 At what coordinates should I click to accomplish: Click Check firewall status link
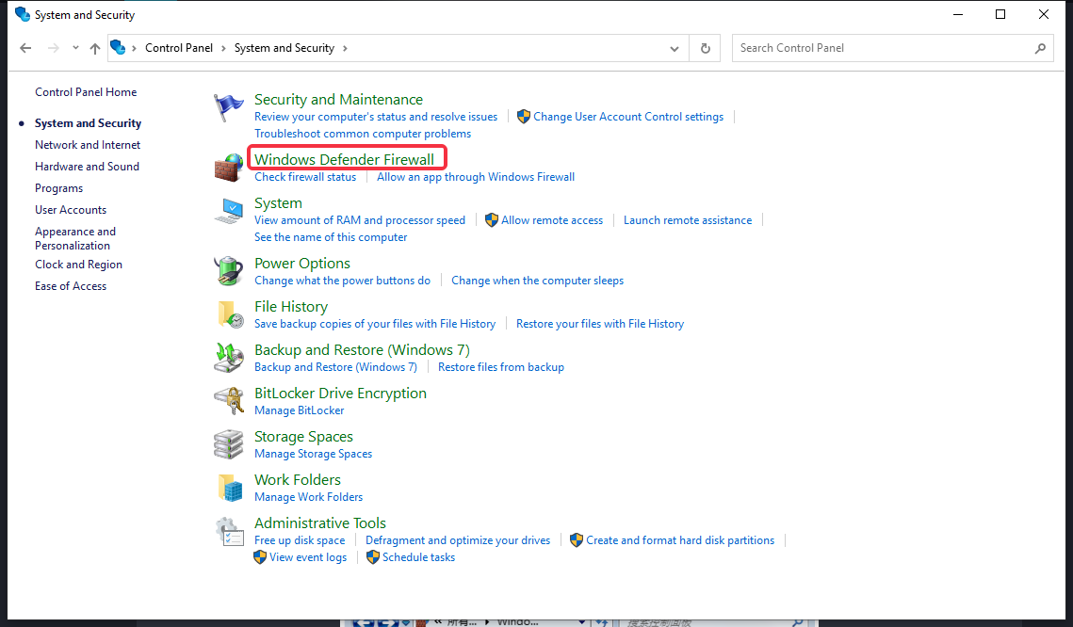pyautogui.click(x=305, y=177)
